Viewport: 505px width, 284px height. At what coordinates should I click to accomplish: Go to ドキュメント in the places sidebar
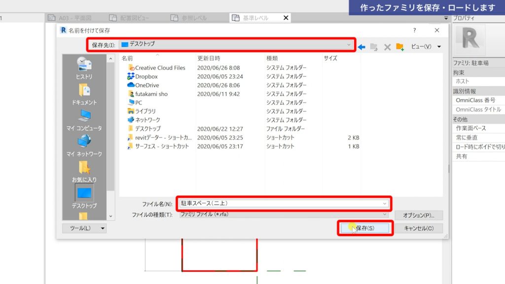click(x=84, y=94)
